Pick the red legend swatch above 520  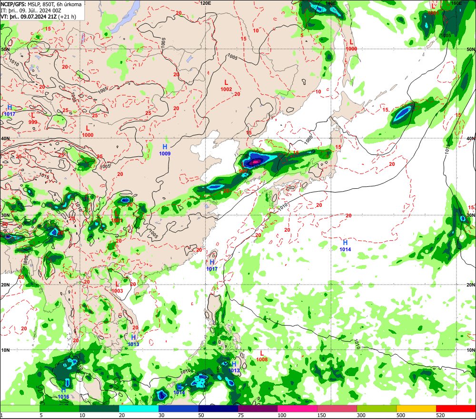pos(456,409)
